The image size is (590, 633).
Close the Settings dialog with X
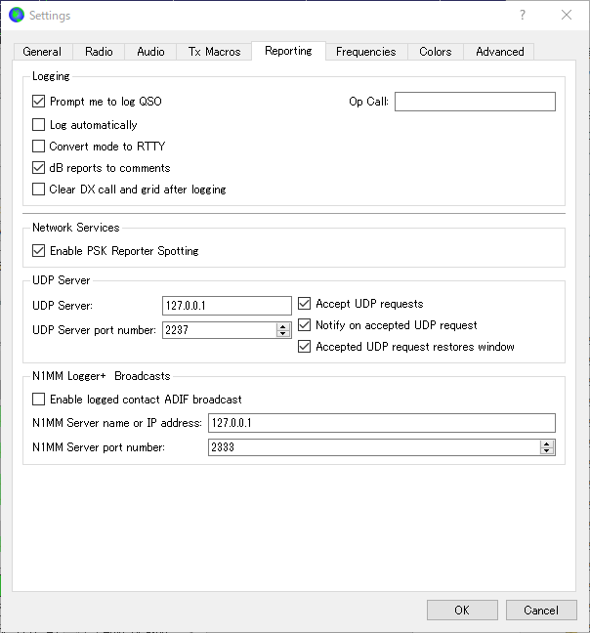567,15
